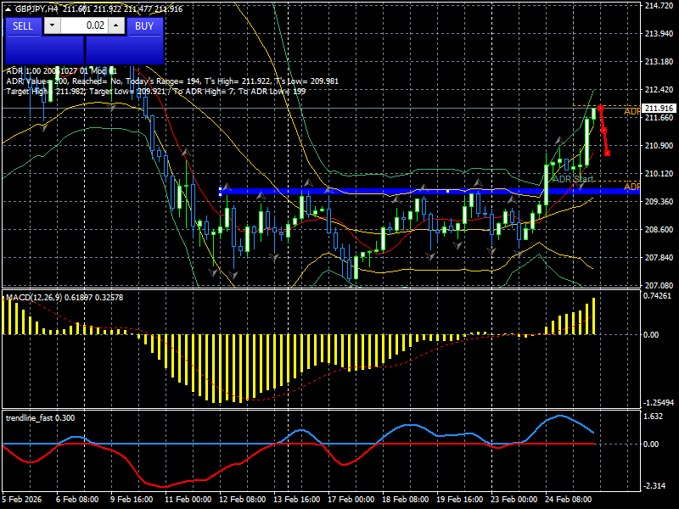
Task: Click the ADR Start label on chart
Action: coord(572,179)
